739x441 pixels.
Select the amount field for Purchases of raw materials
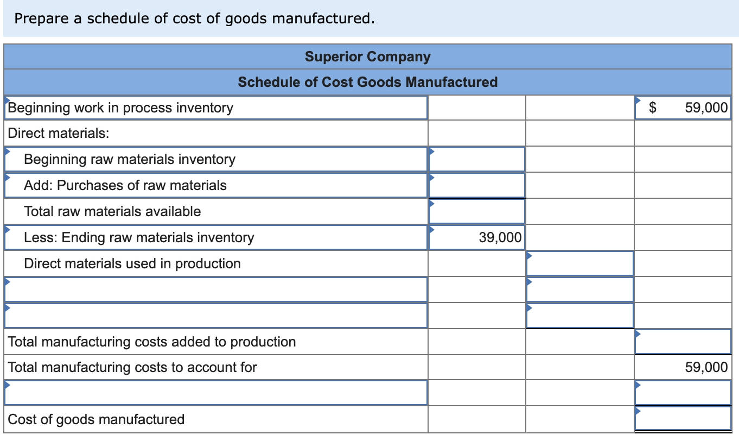477,185
